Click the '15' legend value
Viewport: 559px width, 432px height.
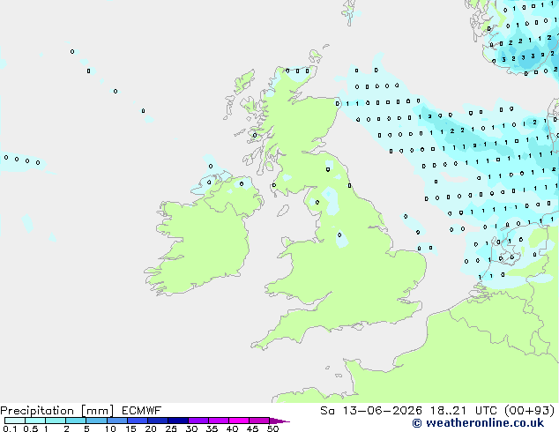pos(130,428)
